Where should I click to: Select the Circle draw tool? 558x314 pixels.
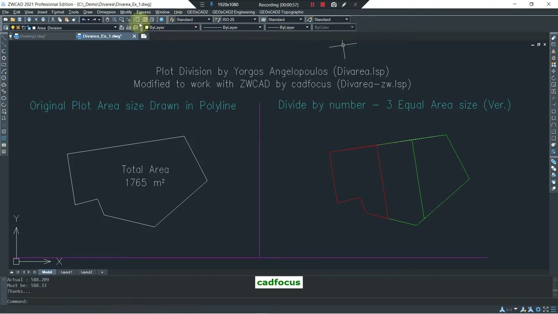tap(4, 78)
